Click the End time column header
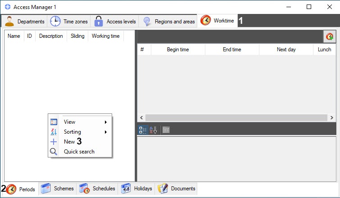This screenshot has width=340, height=198. [x=232, y=49]
